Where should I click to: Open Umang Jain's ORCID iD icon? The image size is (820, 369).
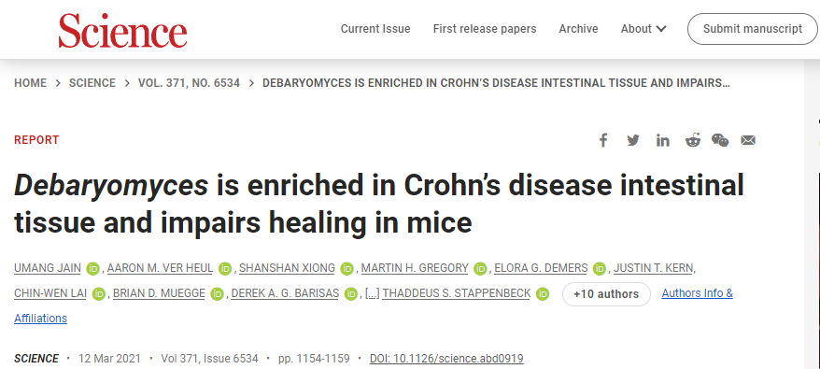click(x=93, y=269)
